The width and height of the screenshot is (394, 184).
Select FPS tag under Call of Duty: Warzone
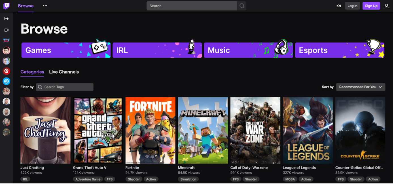pyautogui.click(x=236, y=179)
